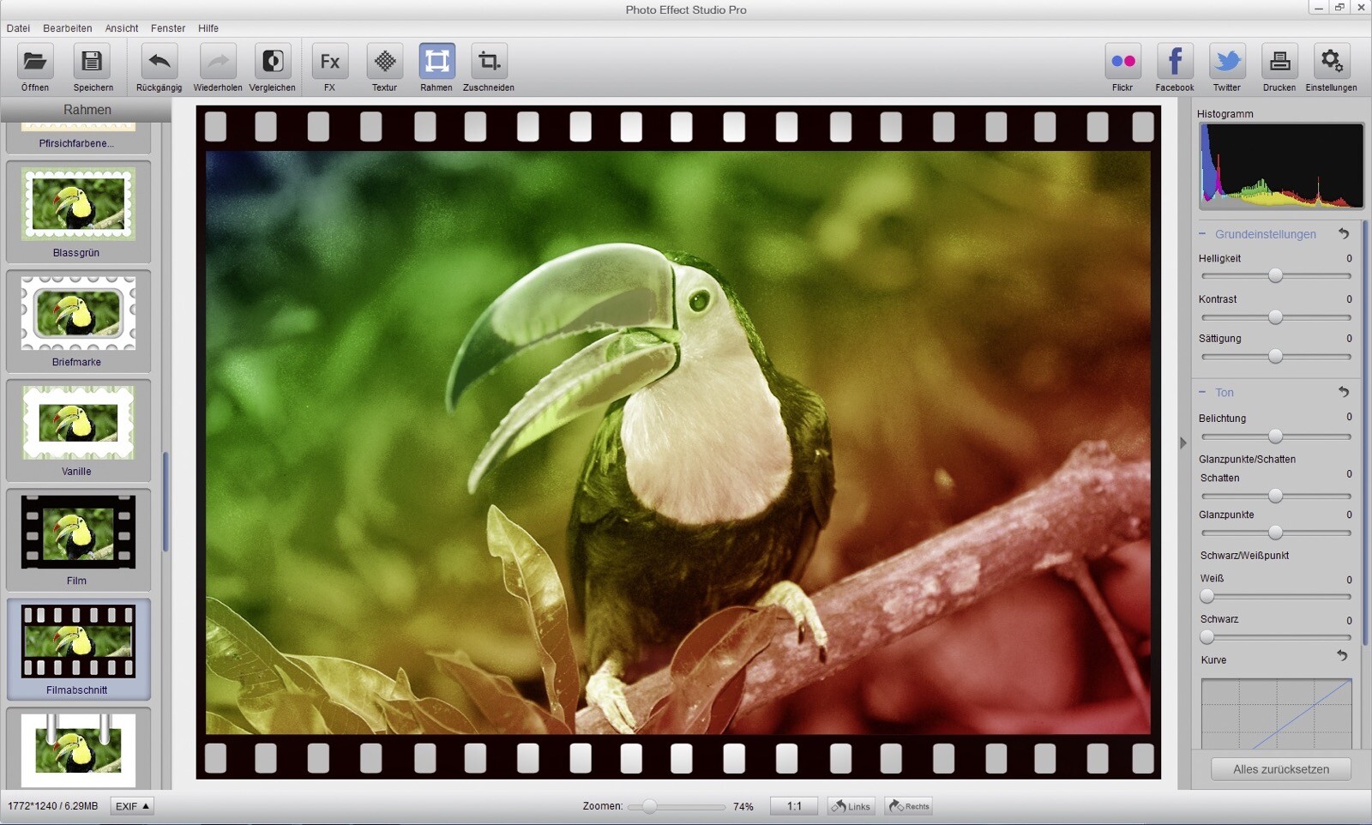1372x825 pixels.
Task: Collapse the Grundeinstellungen section
Action: [1204, 233]
